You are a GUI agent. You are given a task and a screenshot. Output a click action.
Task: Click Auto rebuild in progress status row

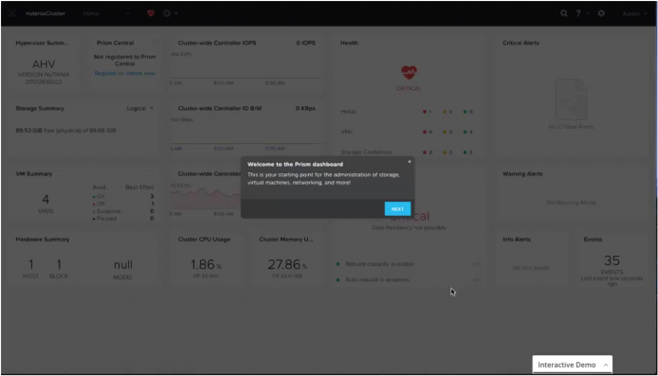point(409,279)
